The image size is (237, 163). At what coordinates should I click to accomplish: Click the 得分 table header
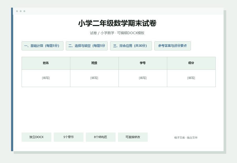[191, 63]
